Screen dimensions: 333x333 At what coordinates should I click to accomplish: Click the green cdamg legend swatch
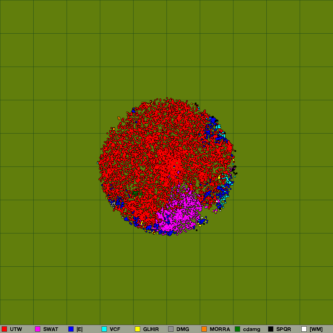pos(237,329)
